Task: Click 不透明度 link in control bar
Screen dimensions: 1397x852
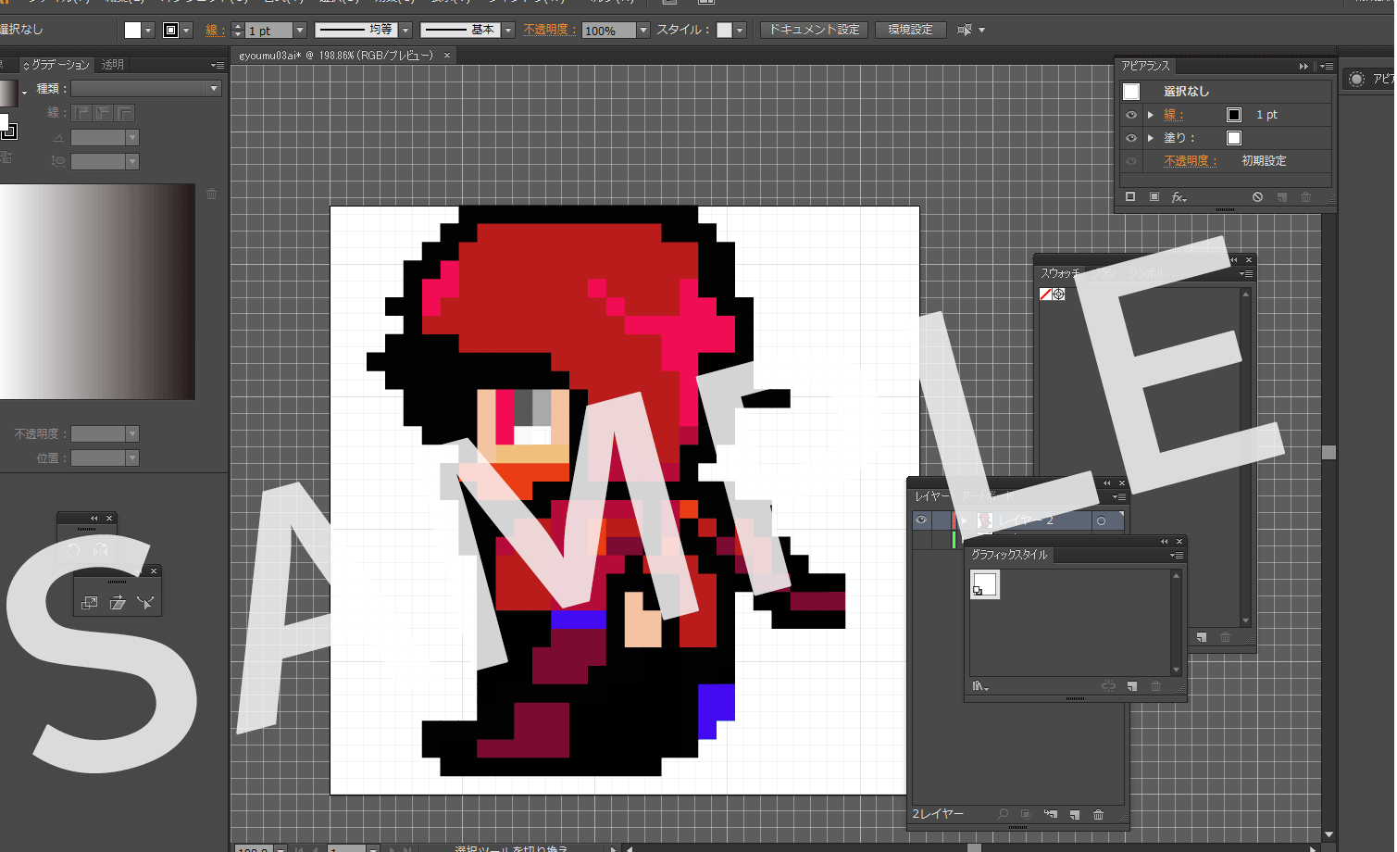Action: click(x=548, y=30)
